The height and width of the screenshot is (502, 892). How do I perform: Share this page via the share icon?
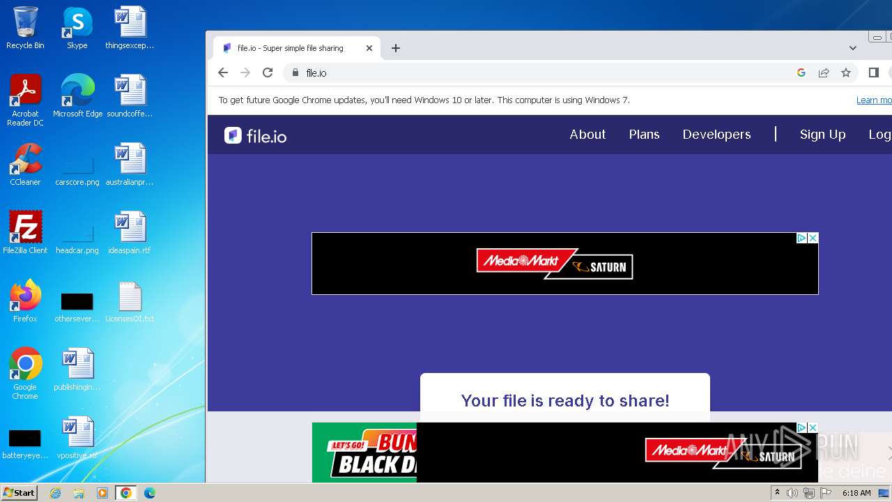tap(824, 73)
